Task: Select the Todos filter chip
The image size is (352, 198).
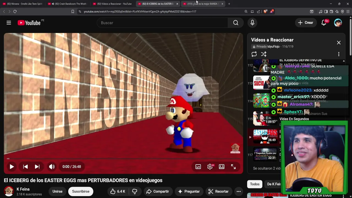Action: tap(255, 184)
